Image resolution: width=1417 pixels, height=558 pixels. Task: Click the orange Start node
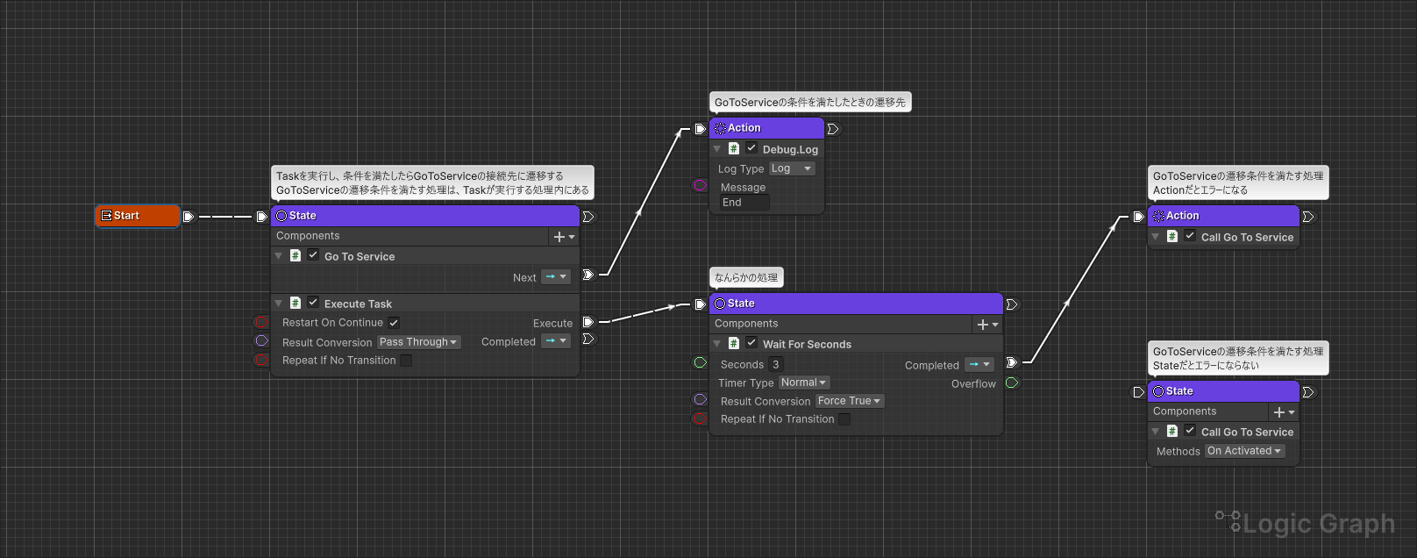point(137,216)
